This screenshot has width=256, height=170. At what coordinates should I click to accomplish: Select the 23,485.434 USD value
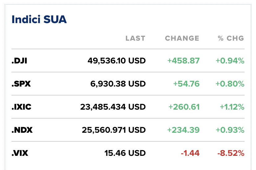(113, 107)
